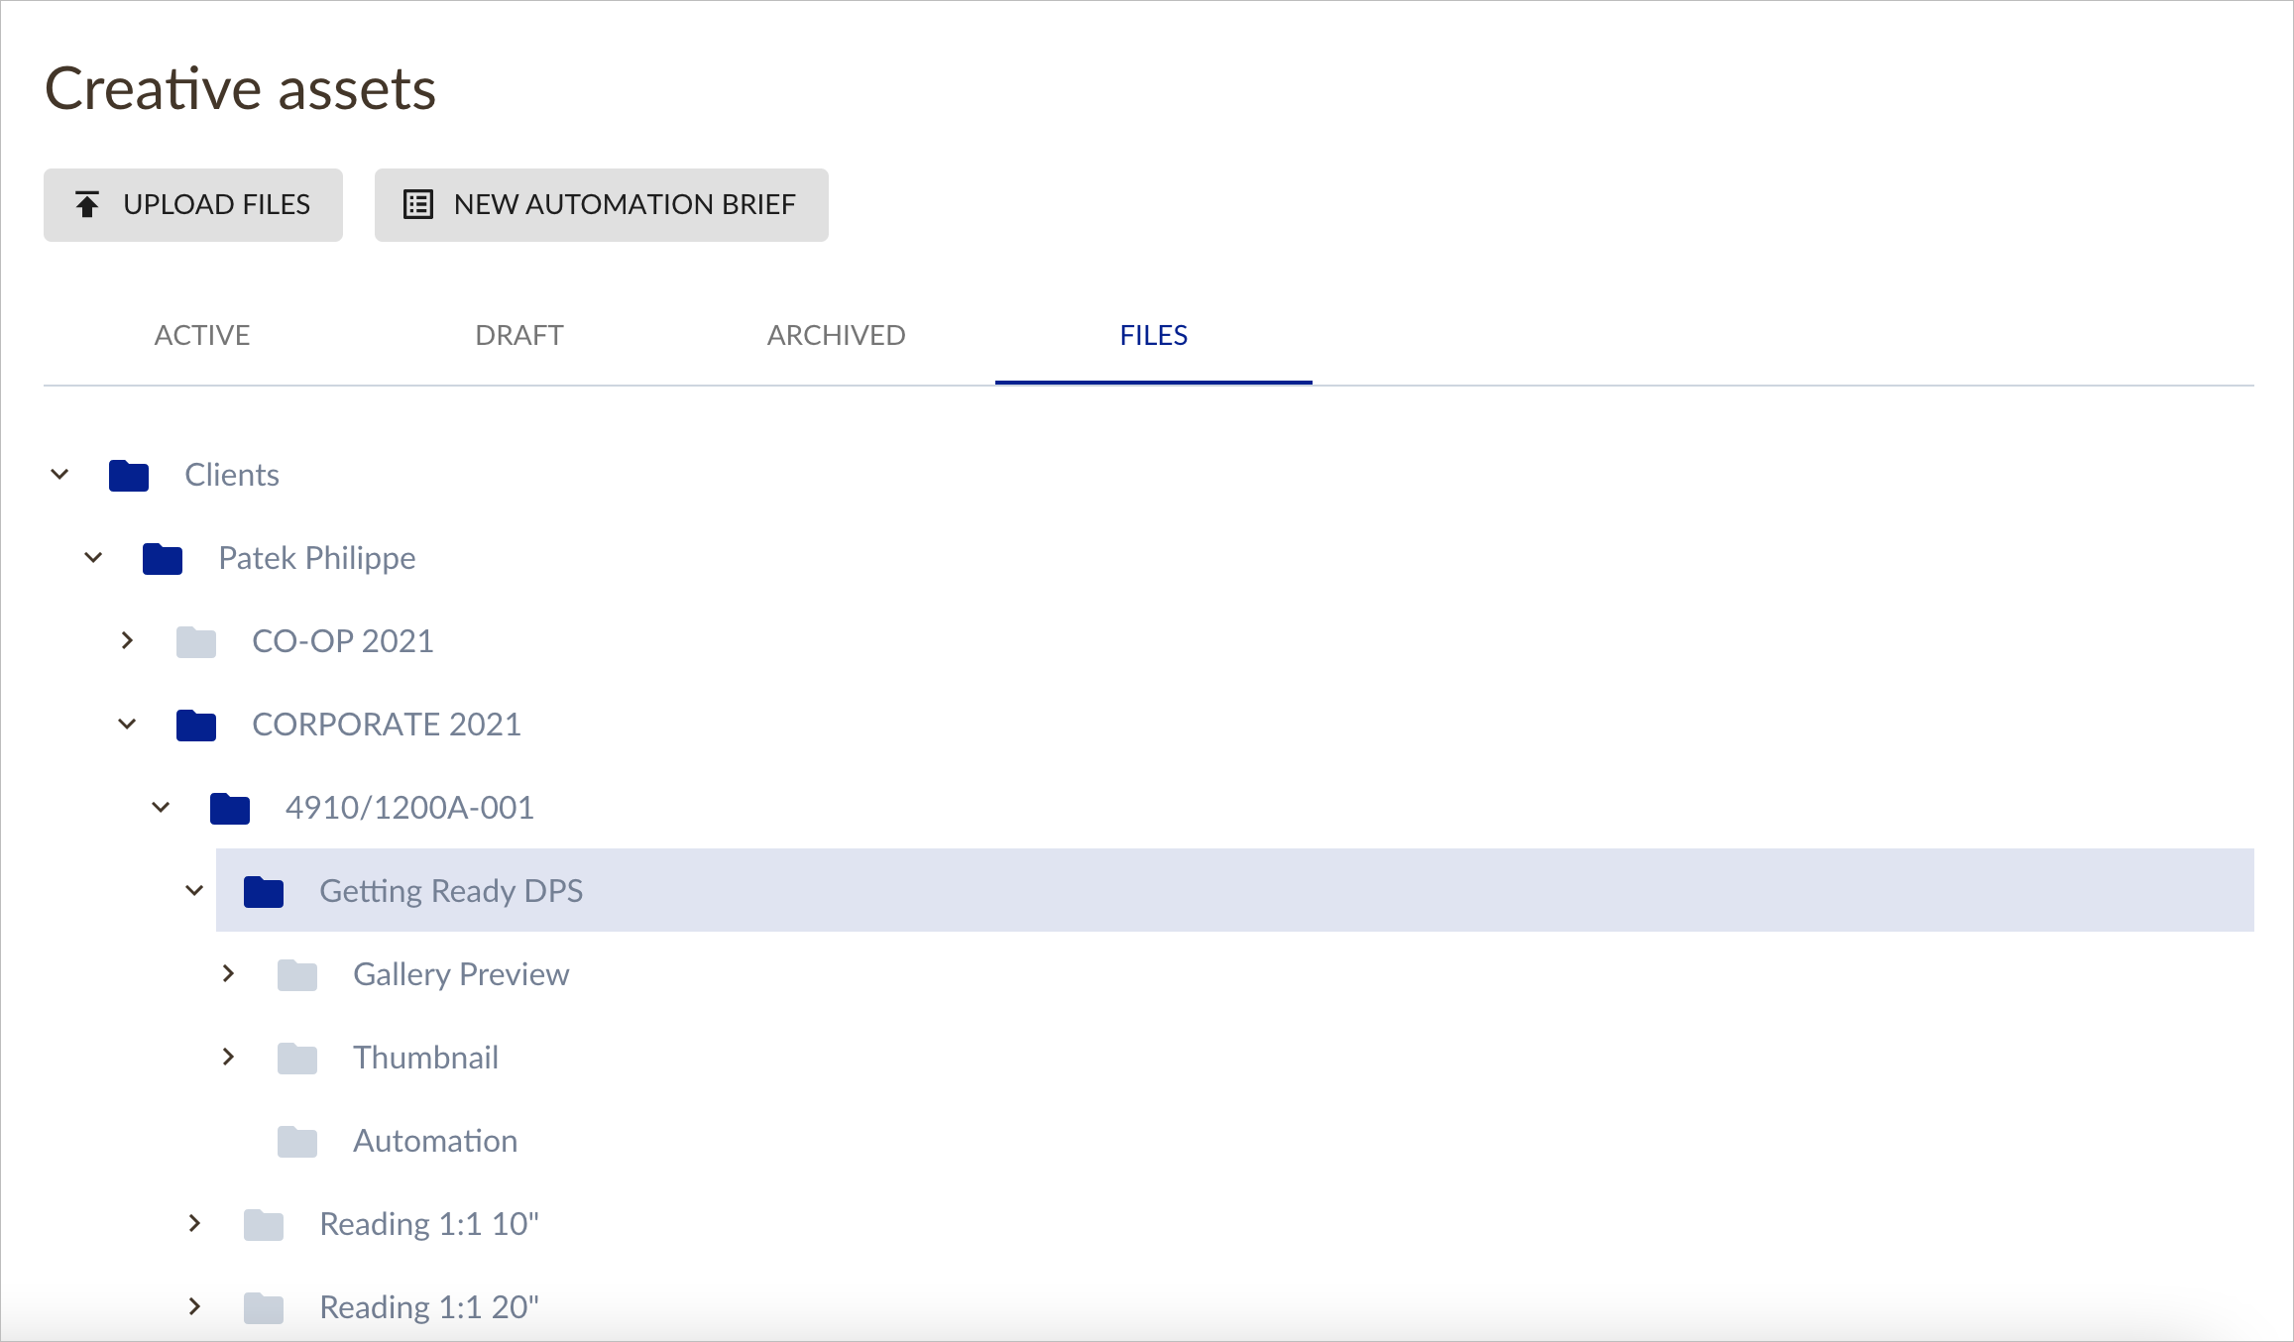Viewport: 2294px width, 1342px height.
Task: Click the Upload Files button
Action: click(193, 205)
